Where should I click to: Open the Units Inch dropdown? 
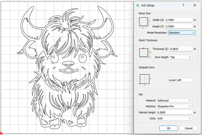(174, 118)
